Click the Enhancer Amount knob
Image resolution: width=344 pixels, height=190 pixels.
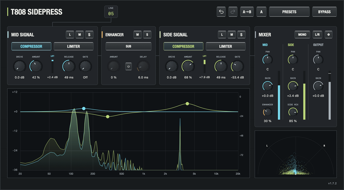pyautogui.click(x=114, y=67)
